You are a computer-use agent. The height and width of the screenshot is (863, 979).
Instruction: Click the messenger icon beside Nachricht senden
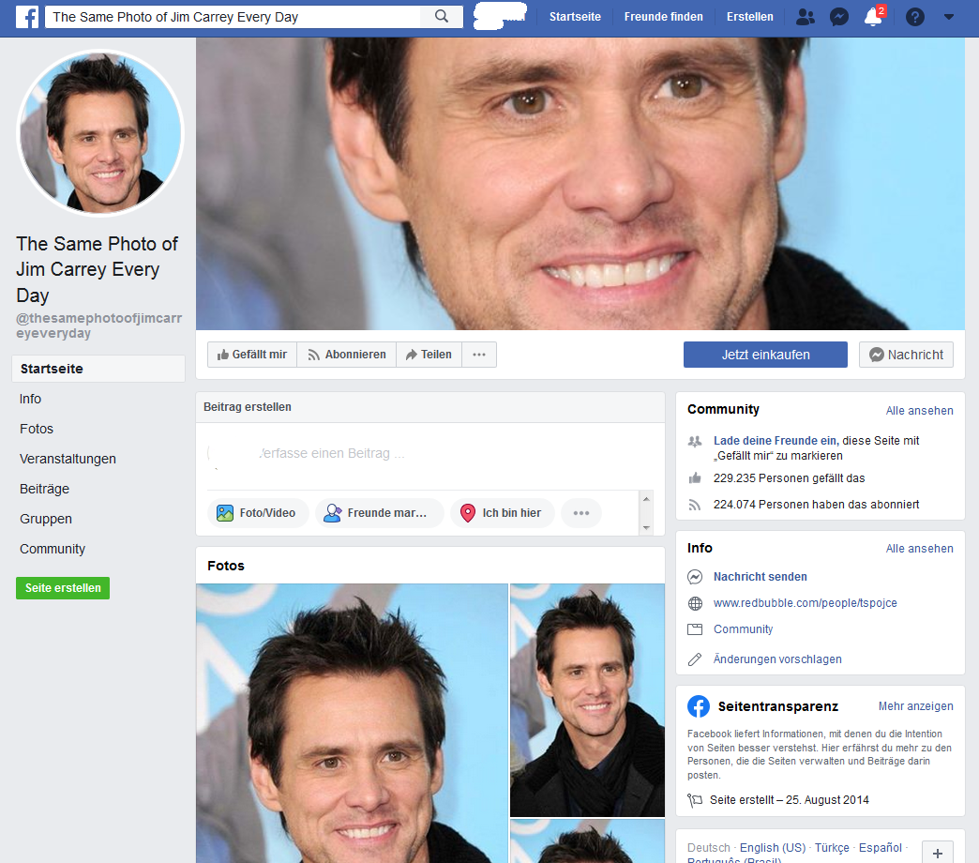(x=695, y=576)
